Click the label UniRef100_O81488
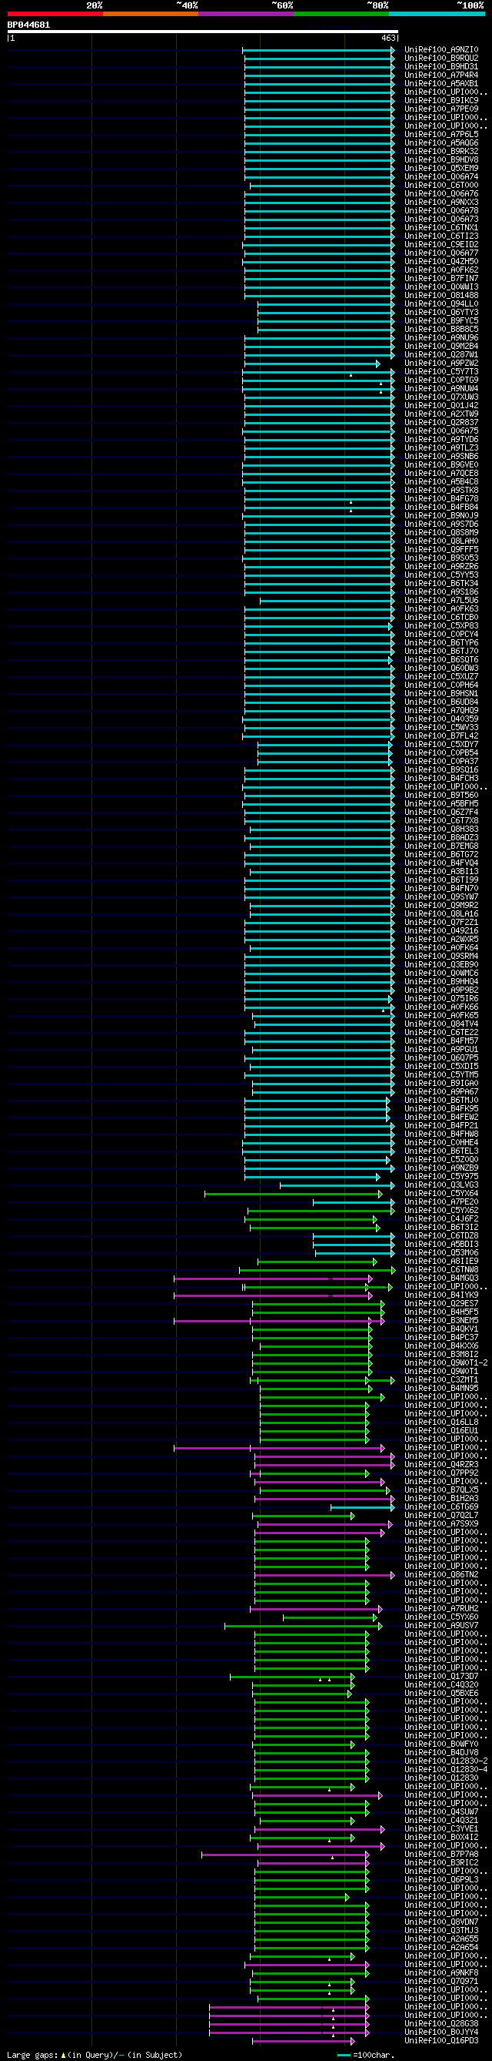Screen dimensions: 492x2061 coord(442,295)
